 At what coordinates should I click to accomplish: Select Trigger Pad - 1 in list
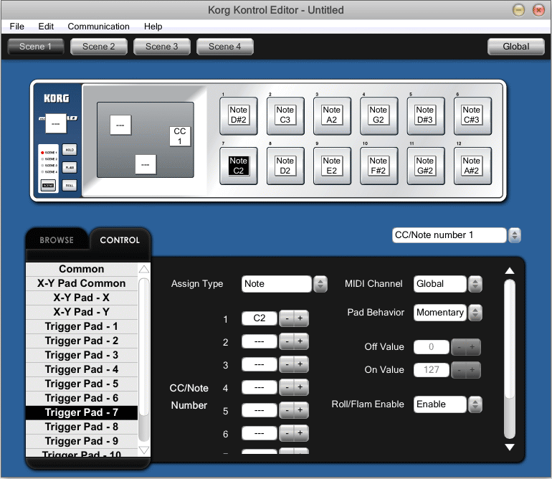pyautogui.click(x=82, y=326)
